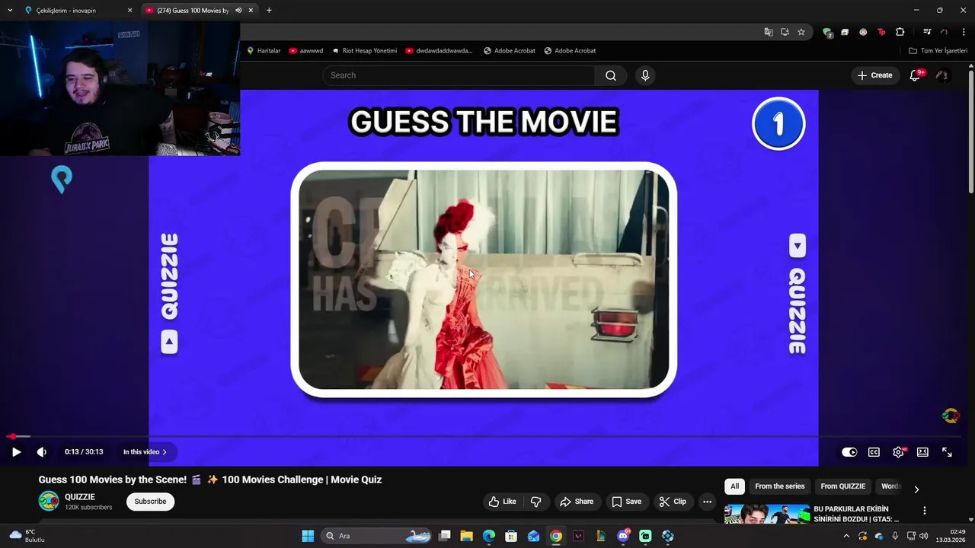Click the install app icon

click(x=785, y=32)
